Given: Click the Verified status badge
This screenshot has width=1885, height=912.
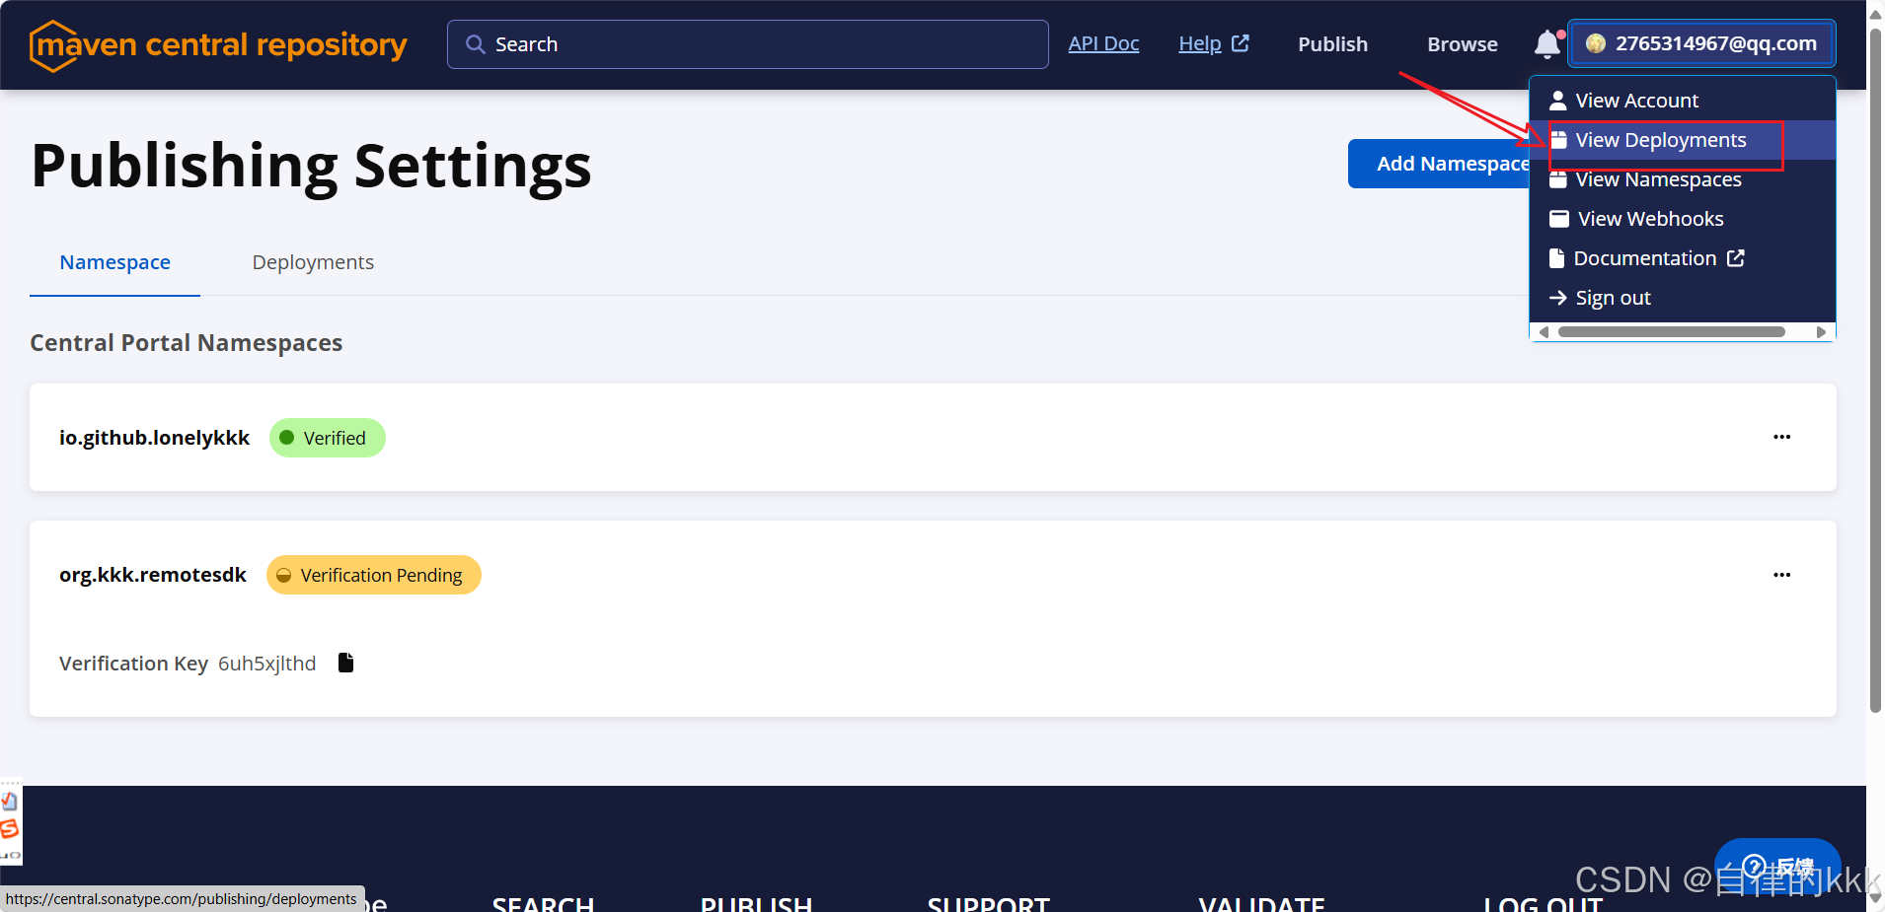Looking at the screenshot, I should 327,438.
